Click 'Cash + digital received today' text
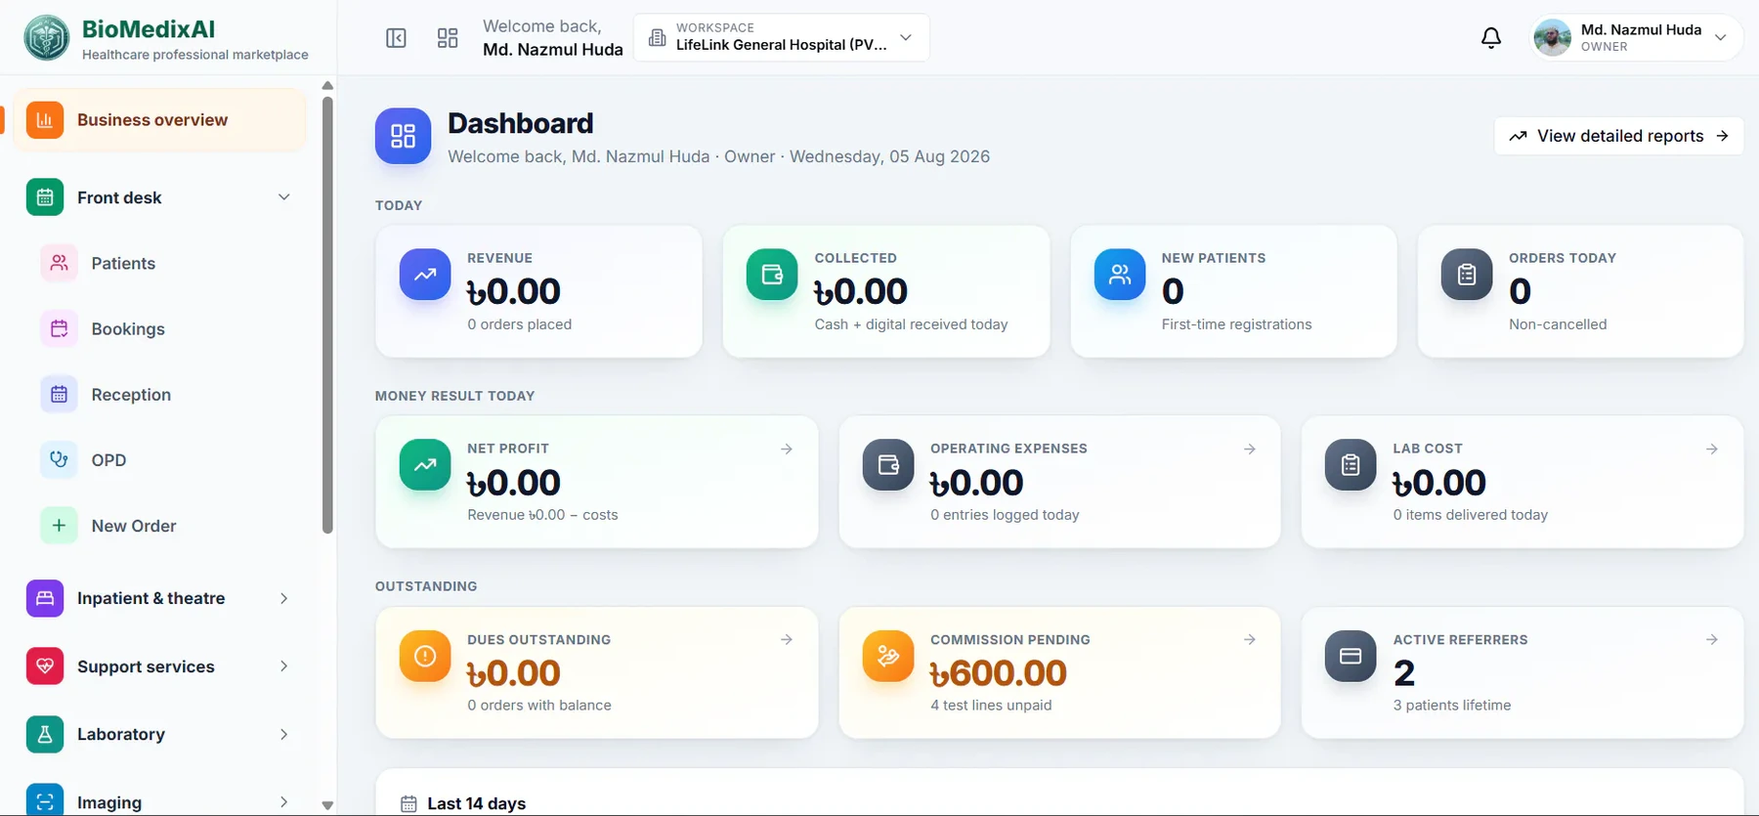Image resolution: width=1759 pixels, height=816 pixels. [911, 324]
